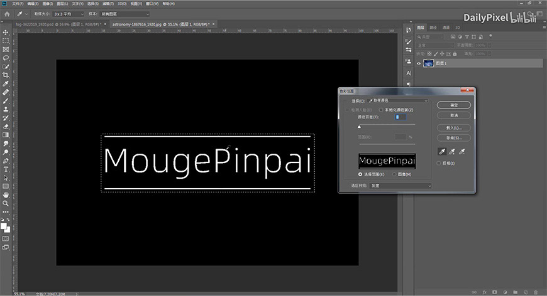The height and width of the screenshot is (296, 547).
Task: Select the Hand tool in the toolbar
Action: pyautogui.click(x=6, y=195)
